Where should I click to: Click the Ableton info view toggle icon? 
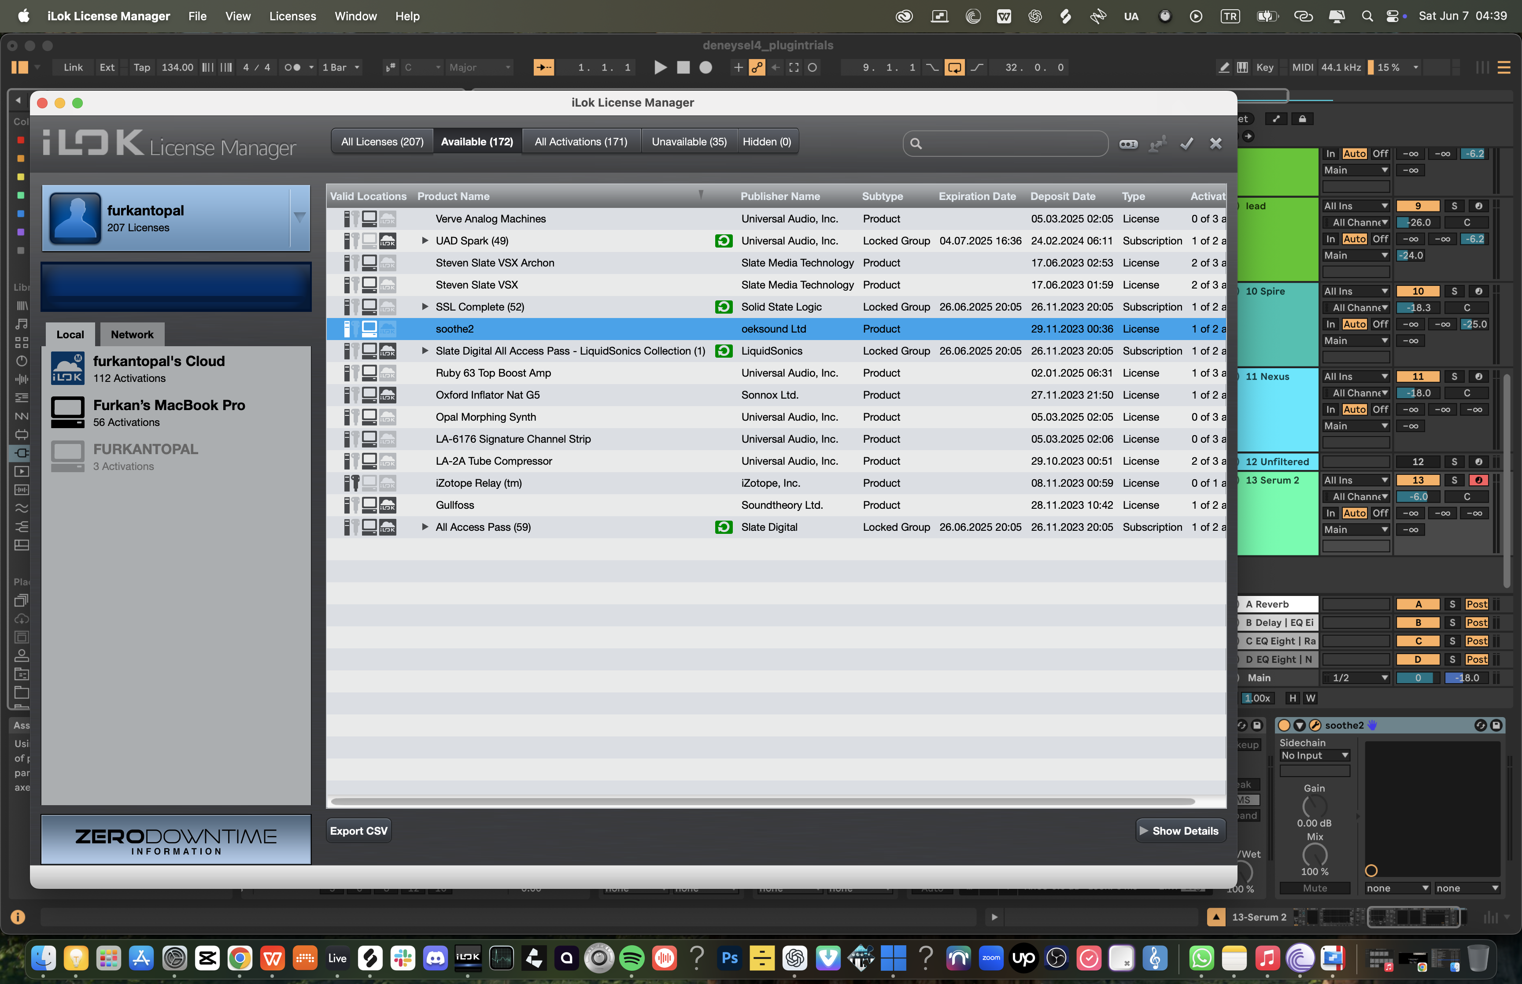pos(18,917)
